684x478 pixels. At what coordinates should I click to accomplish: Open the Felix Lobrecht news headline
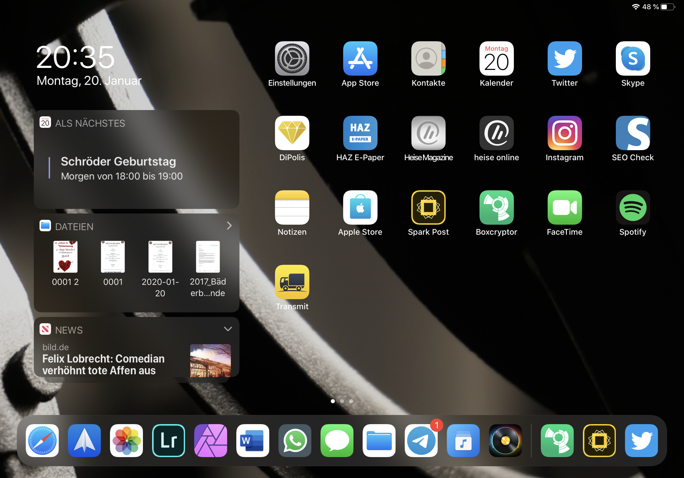[x=103, y=365]
